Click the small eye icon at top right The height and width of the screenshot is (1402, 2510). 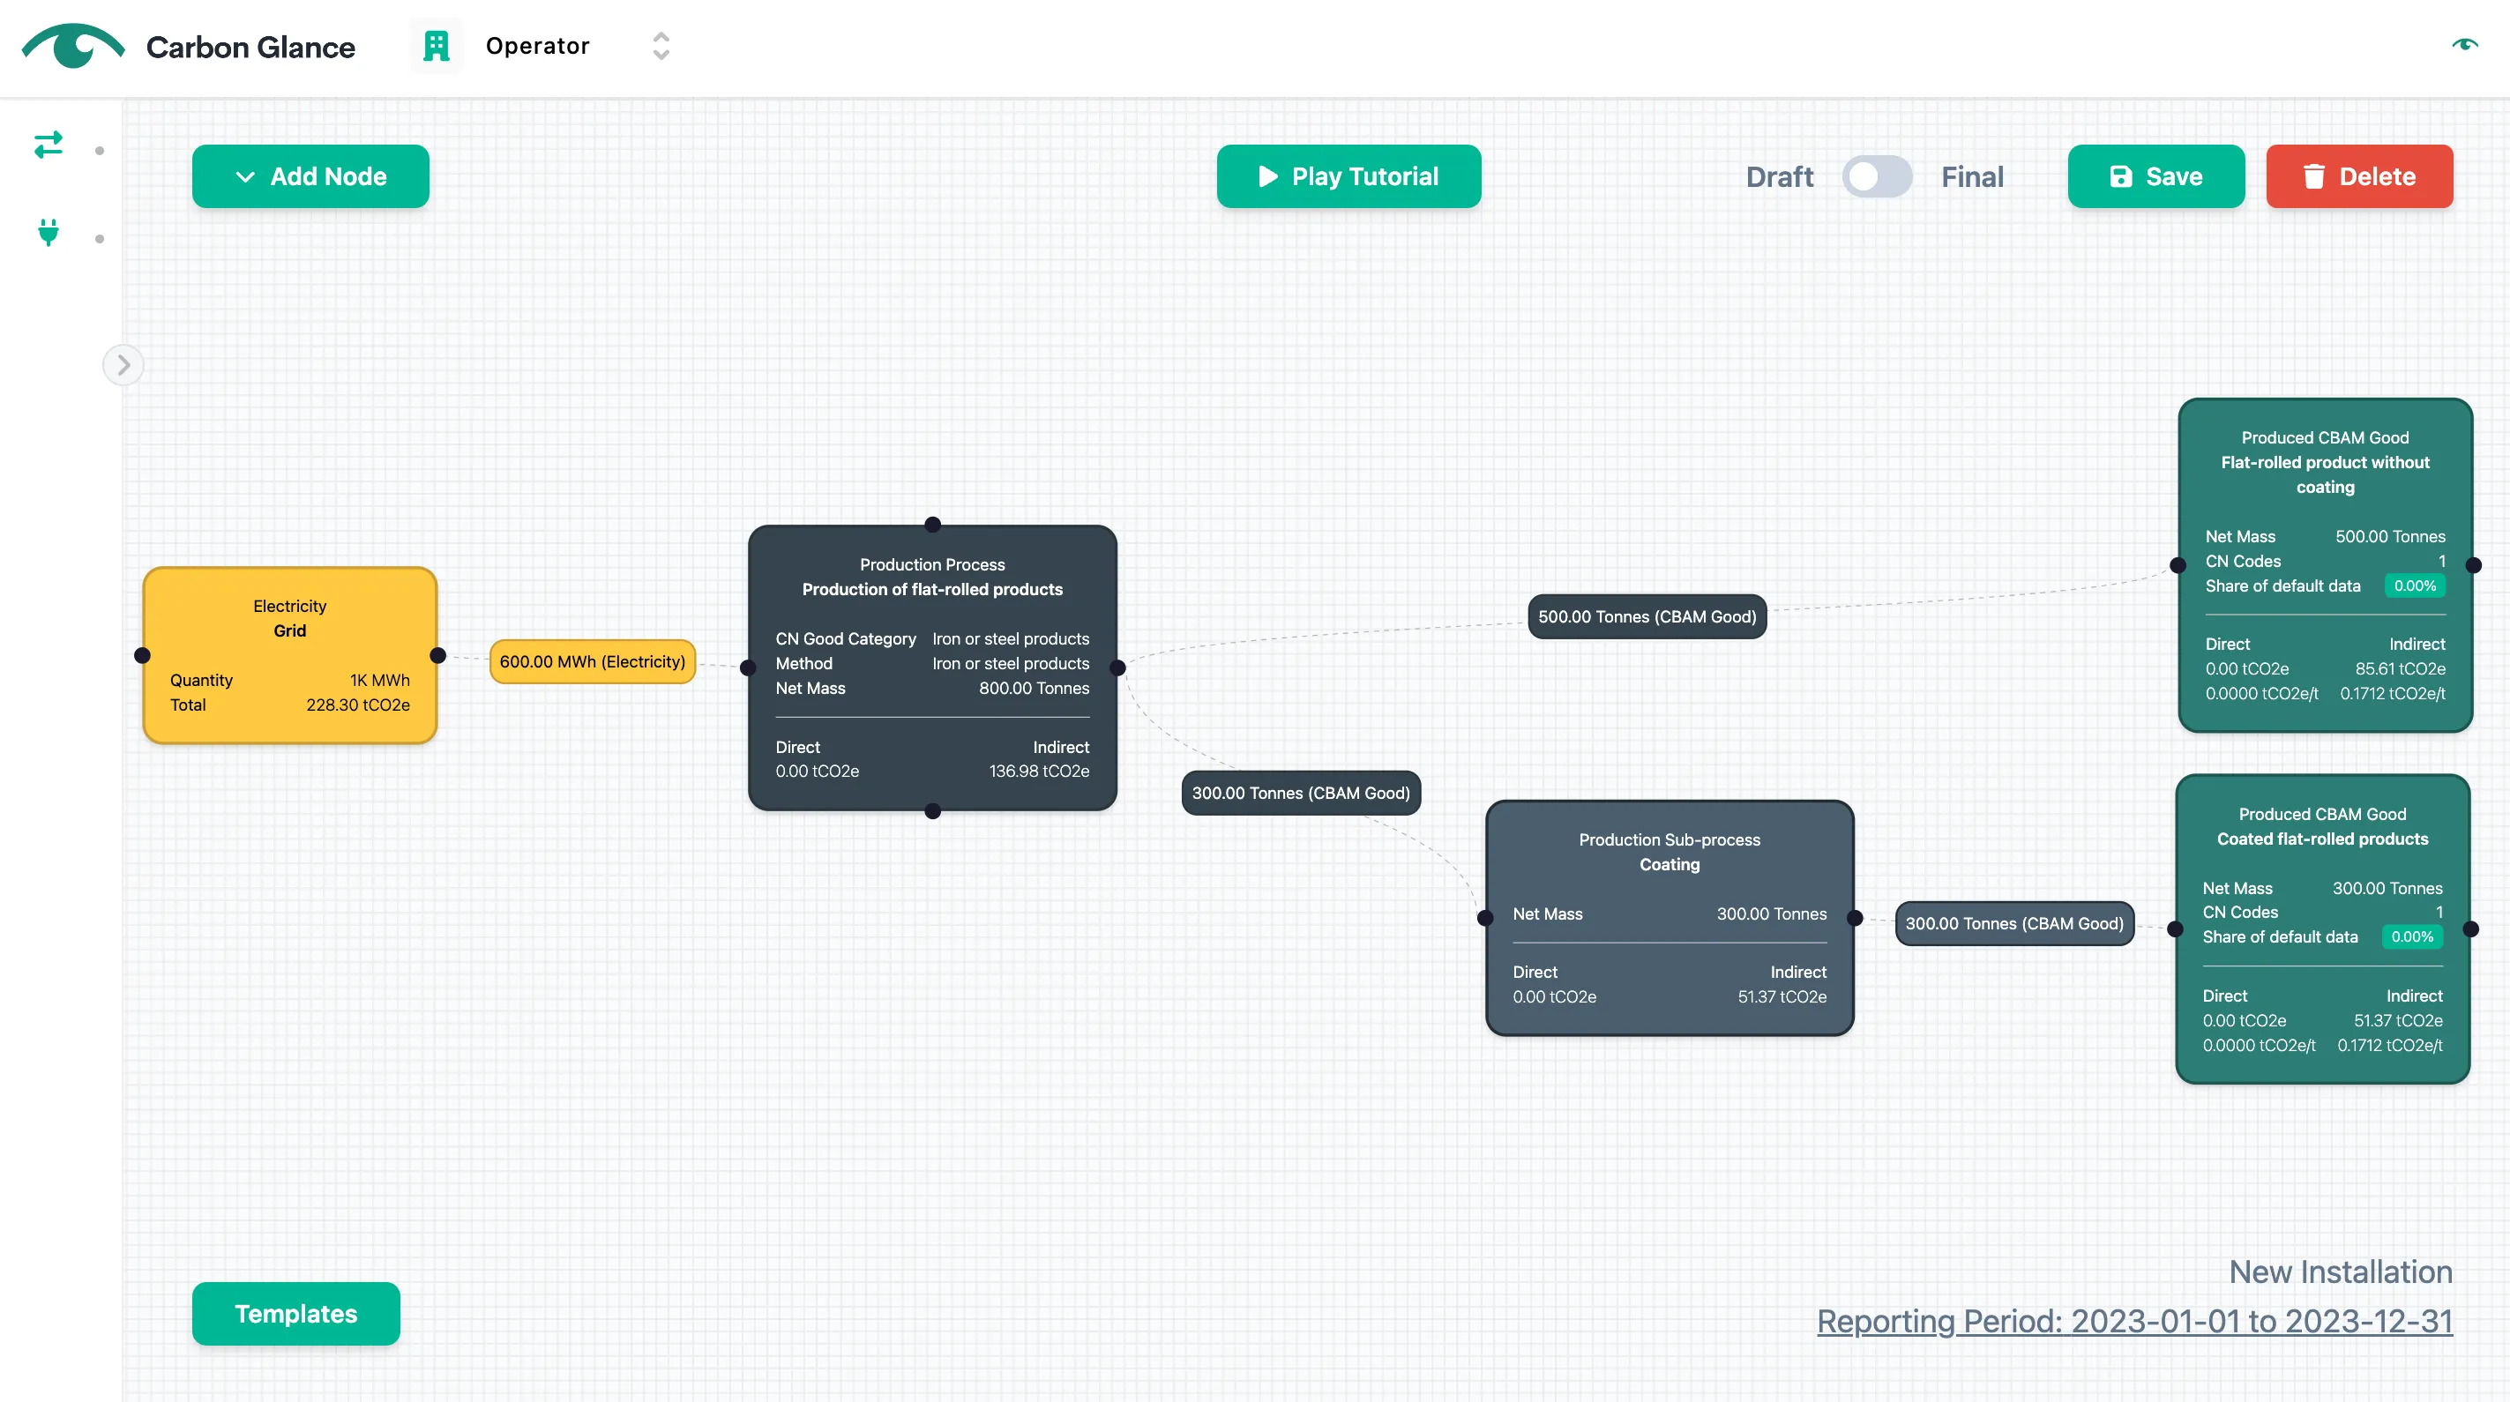pos(2464,44)
